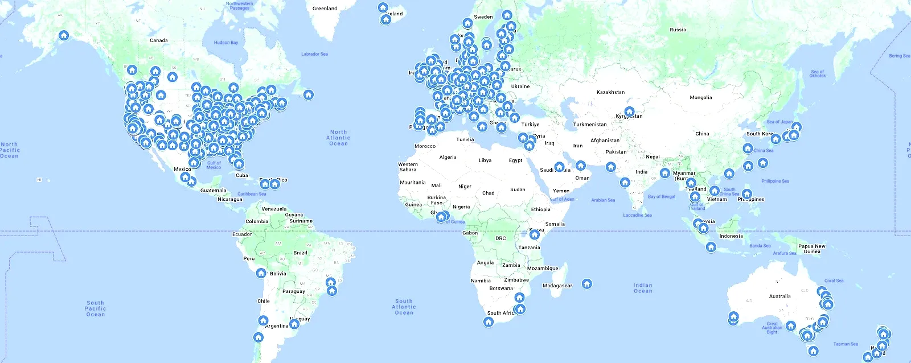Select the house marker in Oman
This screenshot has width=911, height=363.
pos(581,166)
